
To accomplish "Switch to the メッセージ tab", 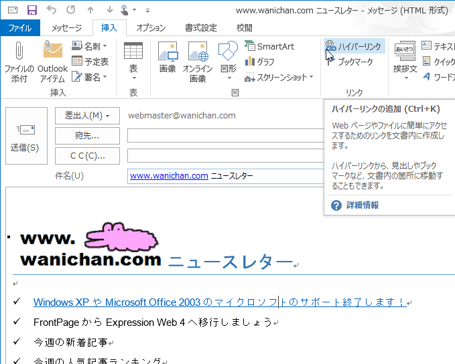I will 67,28.
